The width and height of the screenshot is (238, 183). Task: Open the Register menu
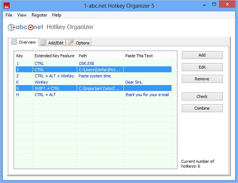[39, 15]
